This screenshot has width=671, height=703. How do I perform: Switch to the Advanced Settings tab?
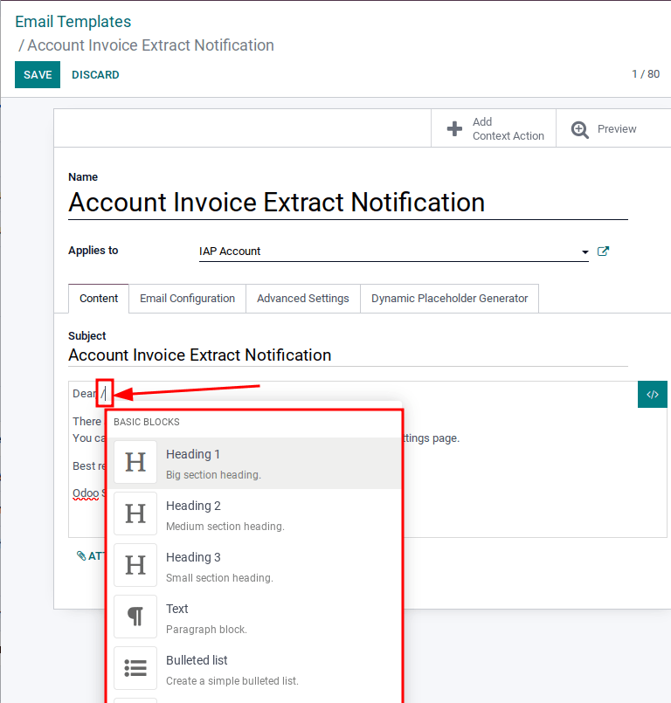point(303,299)
